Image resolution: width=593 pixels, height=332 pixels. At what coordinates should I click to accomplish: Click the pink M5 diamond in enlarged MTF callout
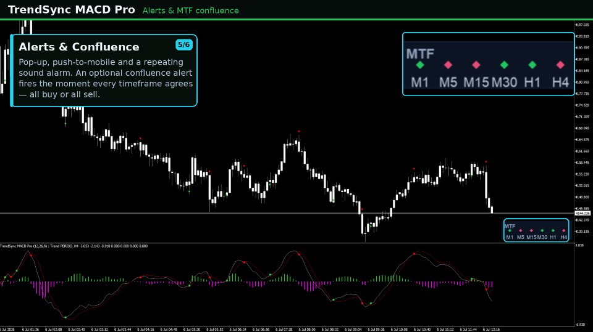point(448,65)
